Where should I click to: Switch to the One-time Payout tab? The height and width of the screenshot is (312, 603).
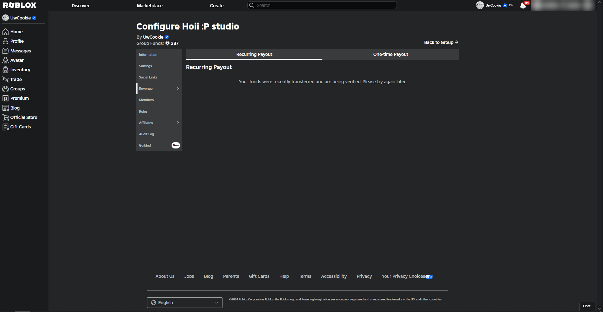[x=391, y=54]
